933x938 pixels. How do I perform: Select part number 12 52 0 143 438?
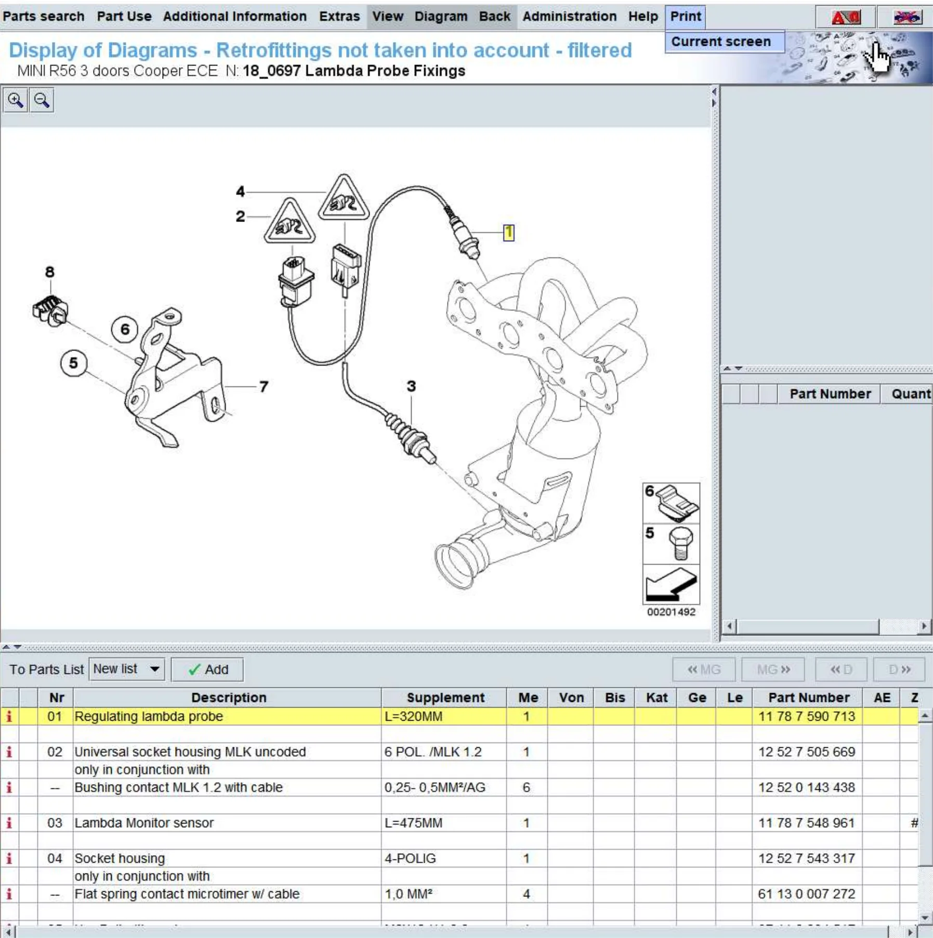coord(806,787)
